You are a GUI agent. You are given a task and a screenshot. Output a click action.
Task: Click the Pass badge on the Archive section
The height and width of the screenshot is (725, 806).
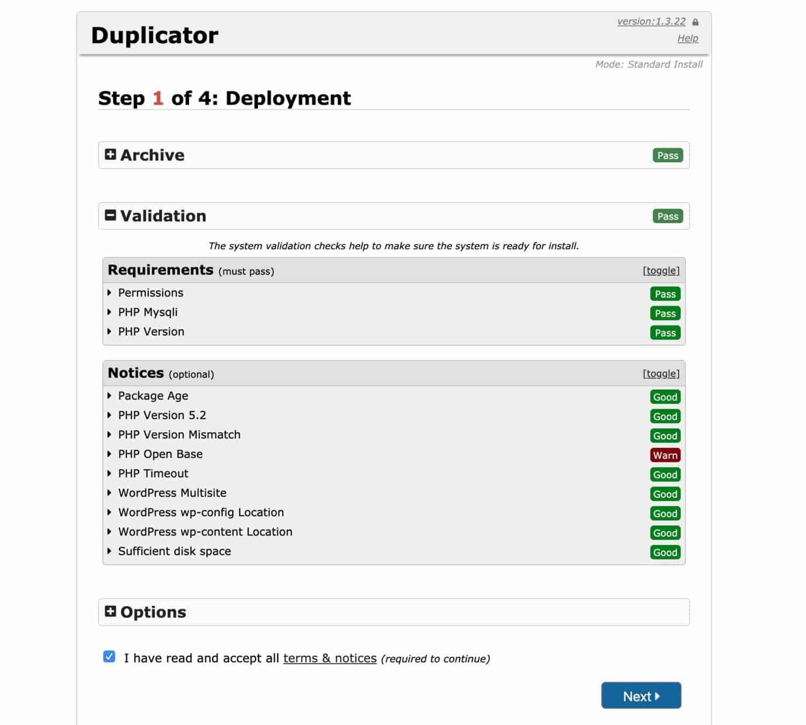coord(667,155)
